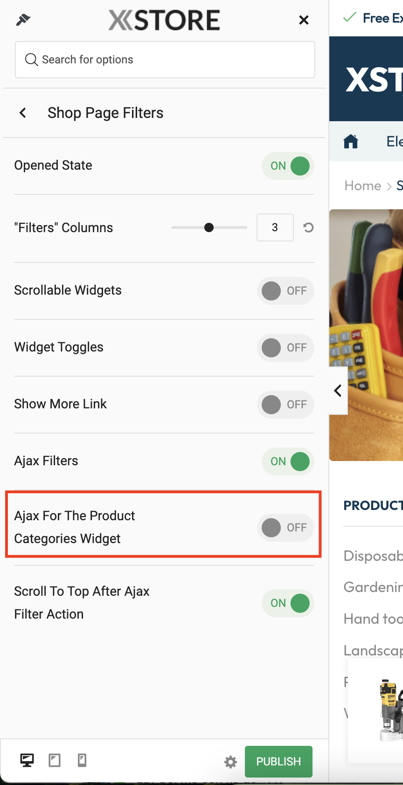This screenshot has height=785, width=403.
Task: Click the Filters Columns slider handle
Action: pos(209,227)
